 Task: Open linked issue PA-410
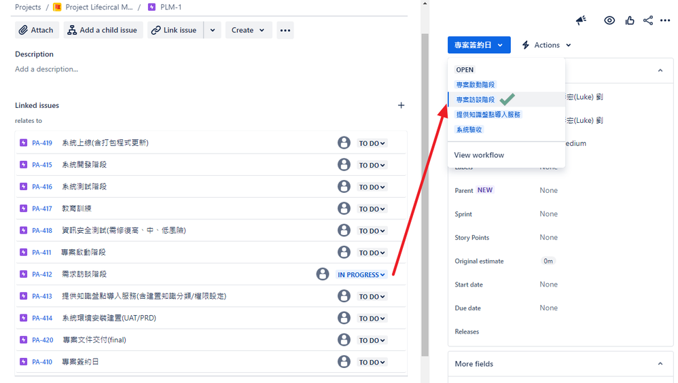coord(42,362)
